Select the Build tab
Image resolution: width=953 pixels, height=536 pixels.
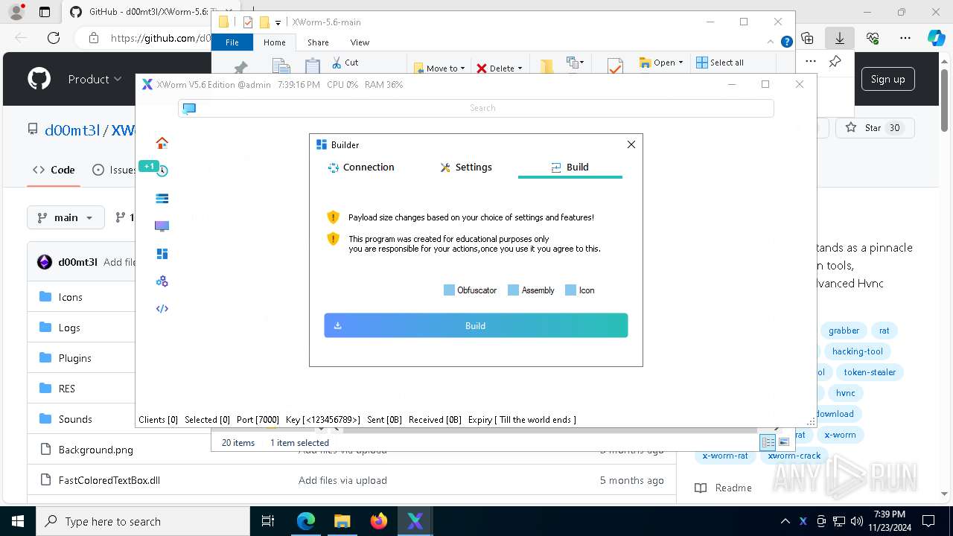(x=570, y=167)
